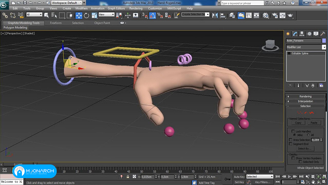Check Show Vertex Numbers
328x185 pixels.
pos(293,158)
